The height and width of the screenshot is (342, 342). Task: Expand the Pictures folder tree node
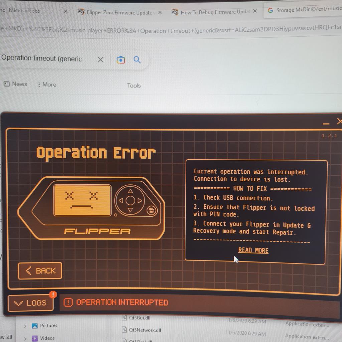point(25,326)
